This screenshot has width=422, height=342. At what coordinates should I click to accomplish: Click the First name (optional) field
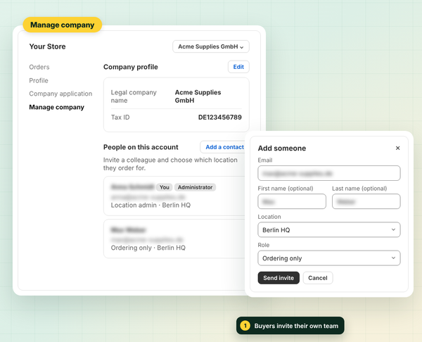coord(292,201)
